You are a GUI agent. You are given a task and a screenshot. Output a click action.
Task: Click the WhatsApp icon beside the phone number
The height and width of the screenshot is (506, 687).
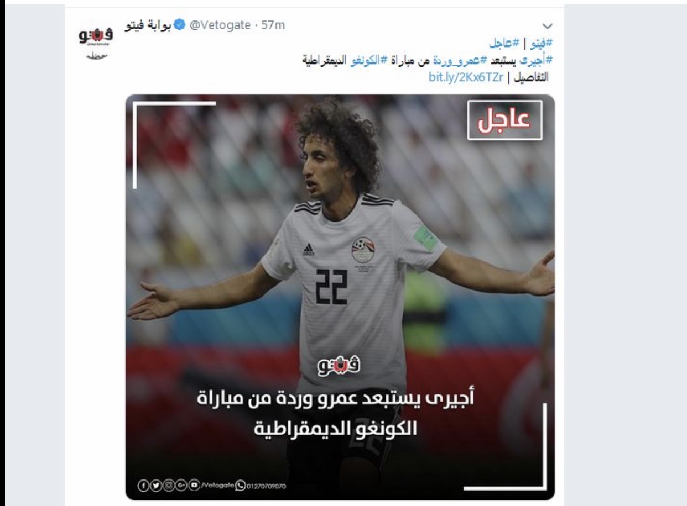[x=240, y=486]
